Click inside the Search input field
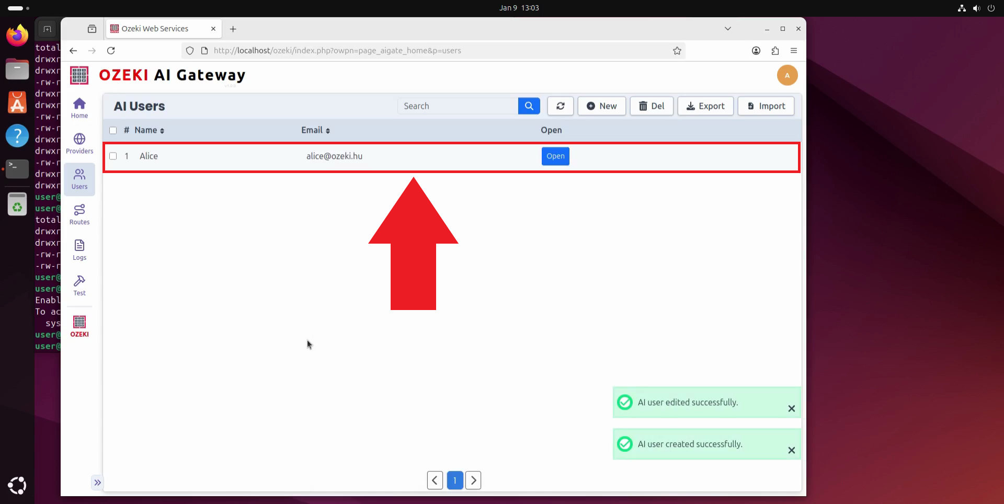 458,106
